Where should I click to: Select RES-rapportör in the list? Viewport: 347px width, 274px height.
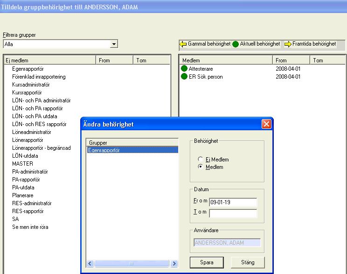[x=28, y=211]
